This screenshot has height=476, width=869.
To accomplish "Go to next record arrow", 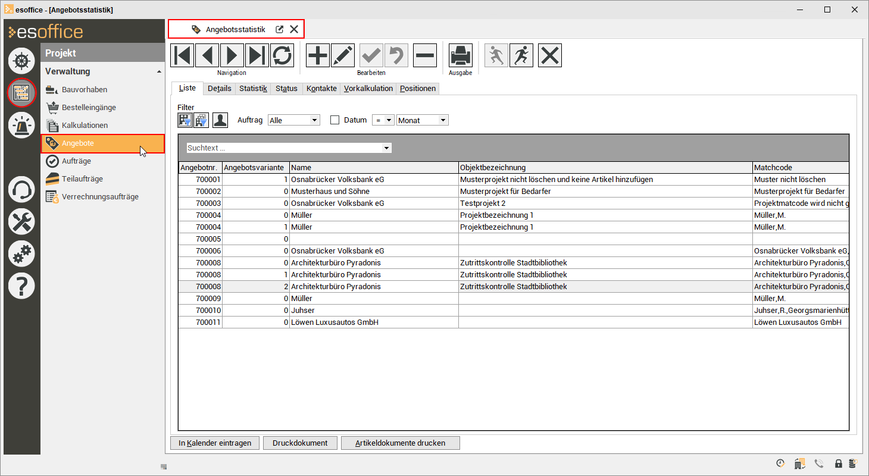I will point(232,55).
